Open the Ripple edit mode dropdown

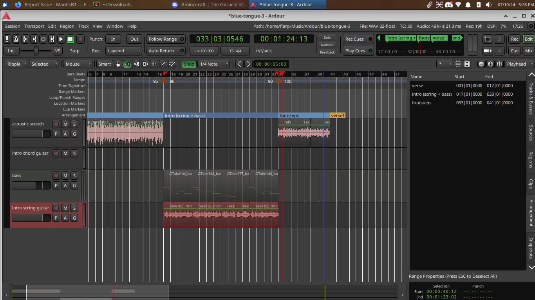point(16,64)
